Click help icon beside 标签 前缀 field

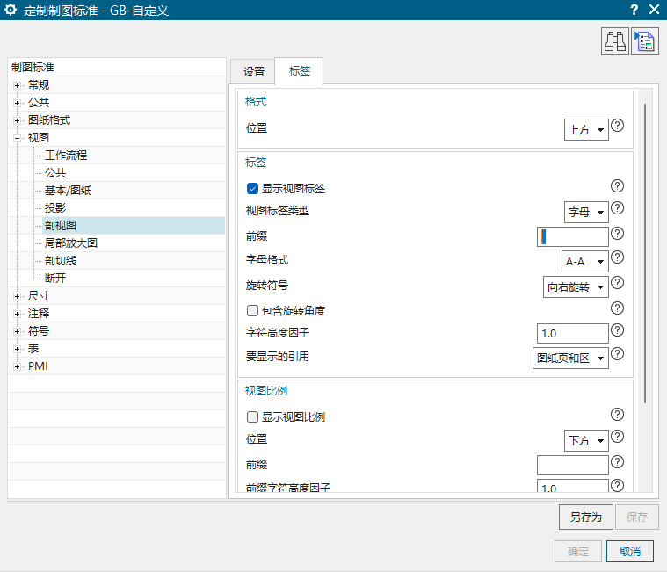pos(617,234)
